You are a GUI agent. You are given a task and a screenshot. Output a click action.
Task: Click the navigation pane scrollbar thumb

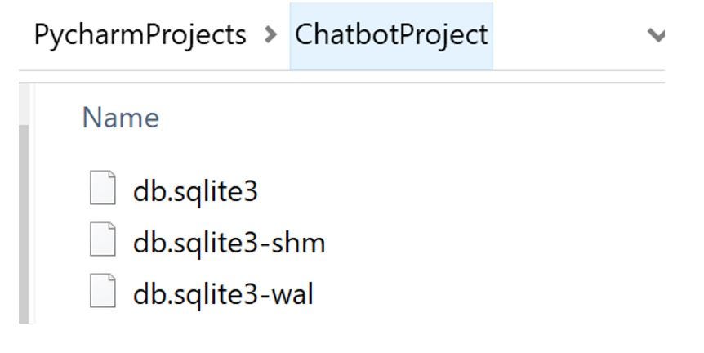[24, 221]
